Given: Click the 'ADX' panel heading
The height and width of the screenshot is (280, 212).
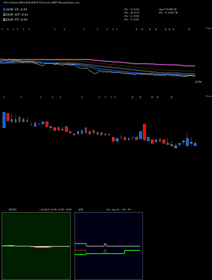Looking at the screenshot, I should pyautogui.click(x=81, y=210).
